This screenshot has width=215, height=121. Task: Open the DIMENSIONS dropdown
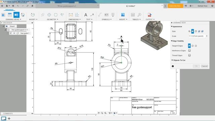tap(75, 19)
